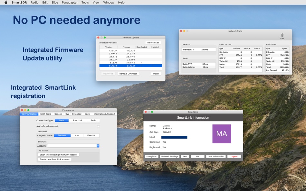Open the Slice menu

(x=55, y=2)
